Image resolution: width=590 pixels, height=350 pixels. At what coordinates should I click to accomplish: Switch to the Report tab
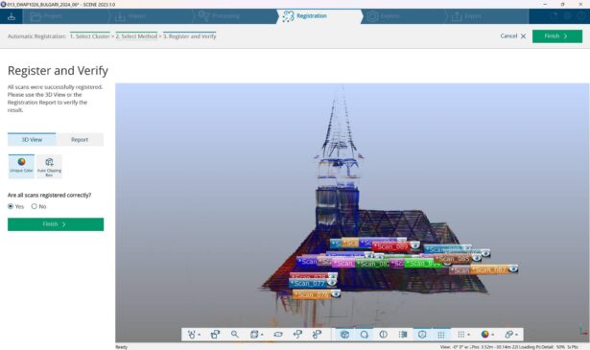click(x=80, y=139)
